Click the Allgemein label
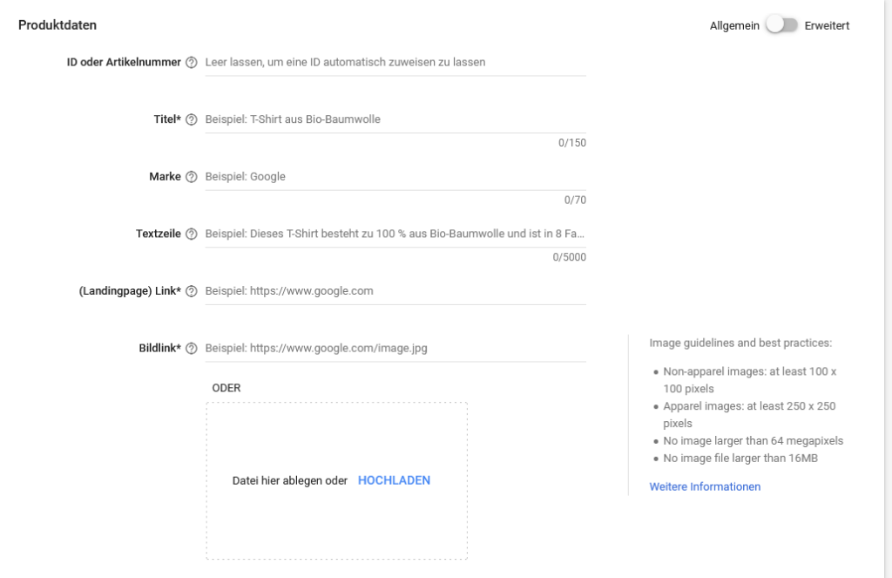Viewport: 892px width, 578px height. (x=734, y=25)
